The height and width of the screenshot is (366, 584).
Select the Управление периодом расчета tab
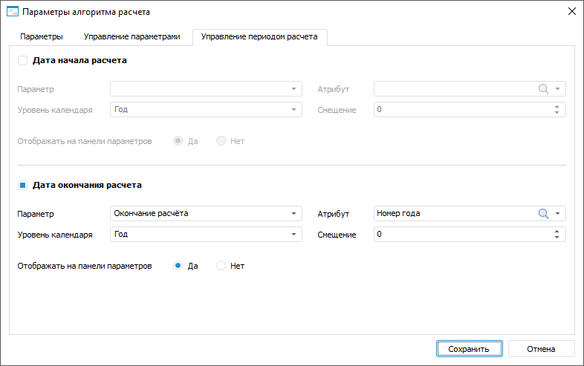click(x=259, y=36)
